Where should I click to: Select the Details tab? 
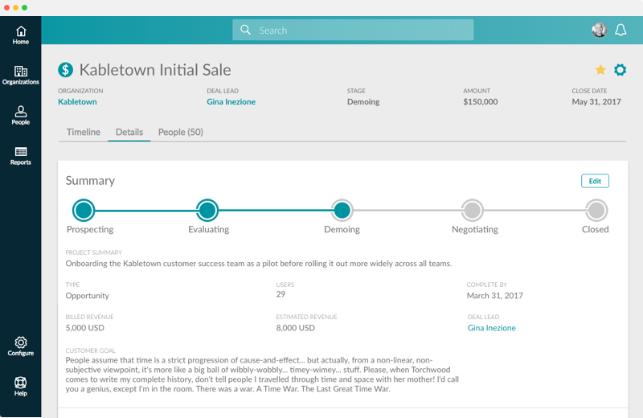[129, 132]
